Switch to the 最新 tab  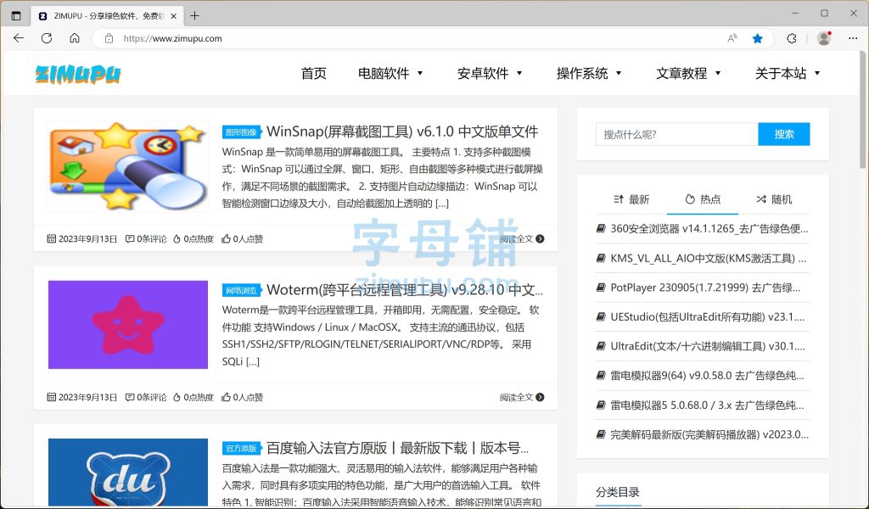pyautogui.click(x=631, y=199)
